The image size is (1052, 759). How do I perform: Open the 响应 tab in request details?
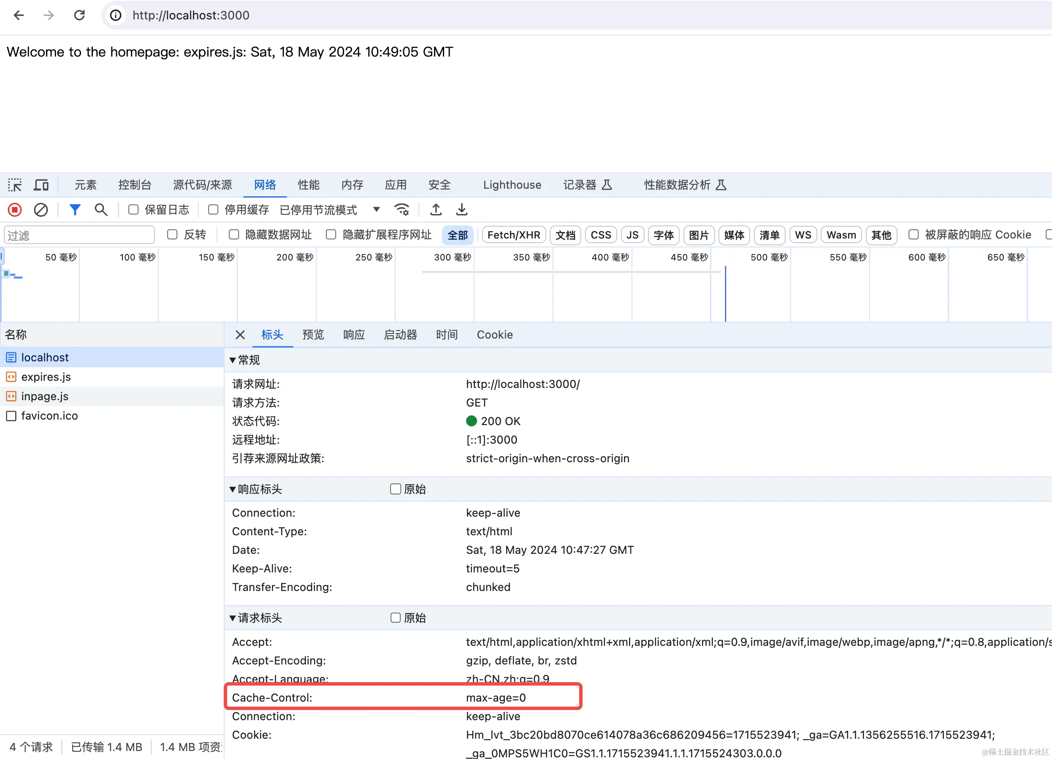pyautogui.click(x=354, y=334)
